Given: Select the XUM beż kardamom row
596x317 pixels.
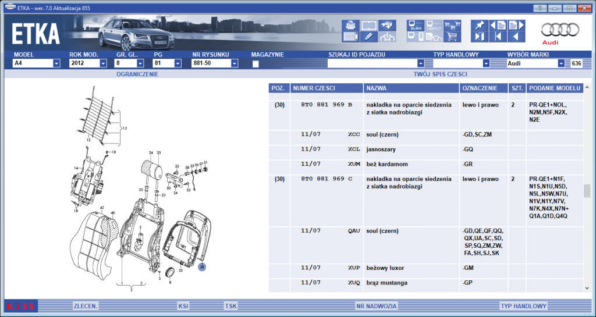Looking at the screenshot, I should pyautogui.click(x=426, y=168).
